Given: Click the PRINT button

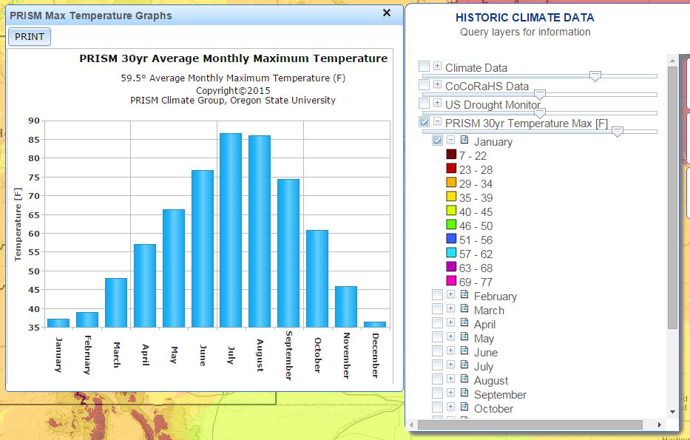Looking at the screenshot, I should point(30,37).
